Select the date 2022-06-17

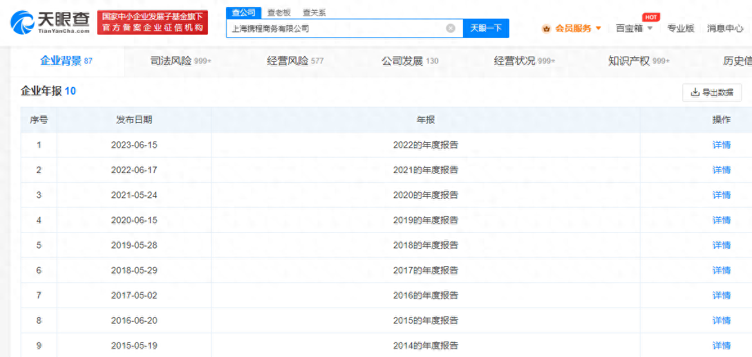(x=134, y=170)
